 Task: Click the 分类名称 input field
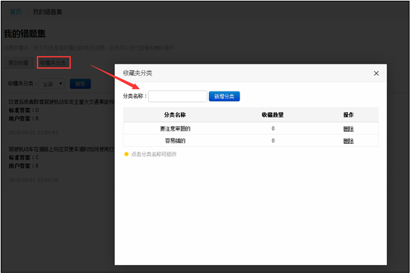pos(178,96)
